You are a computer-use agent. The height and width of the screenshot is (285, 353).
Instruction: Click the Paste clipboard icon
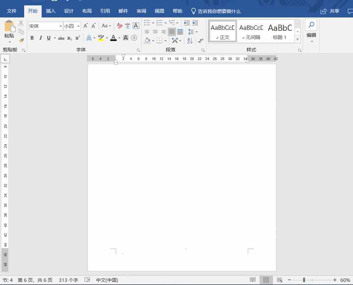[9, 26]
